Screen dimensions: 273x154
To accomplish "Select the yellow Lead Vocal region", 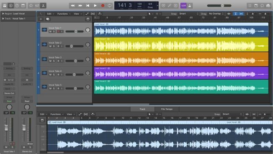I will 181,44.
